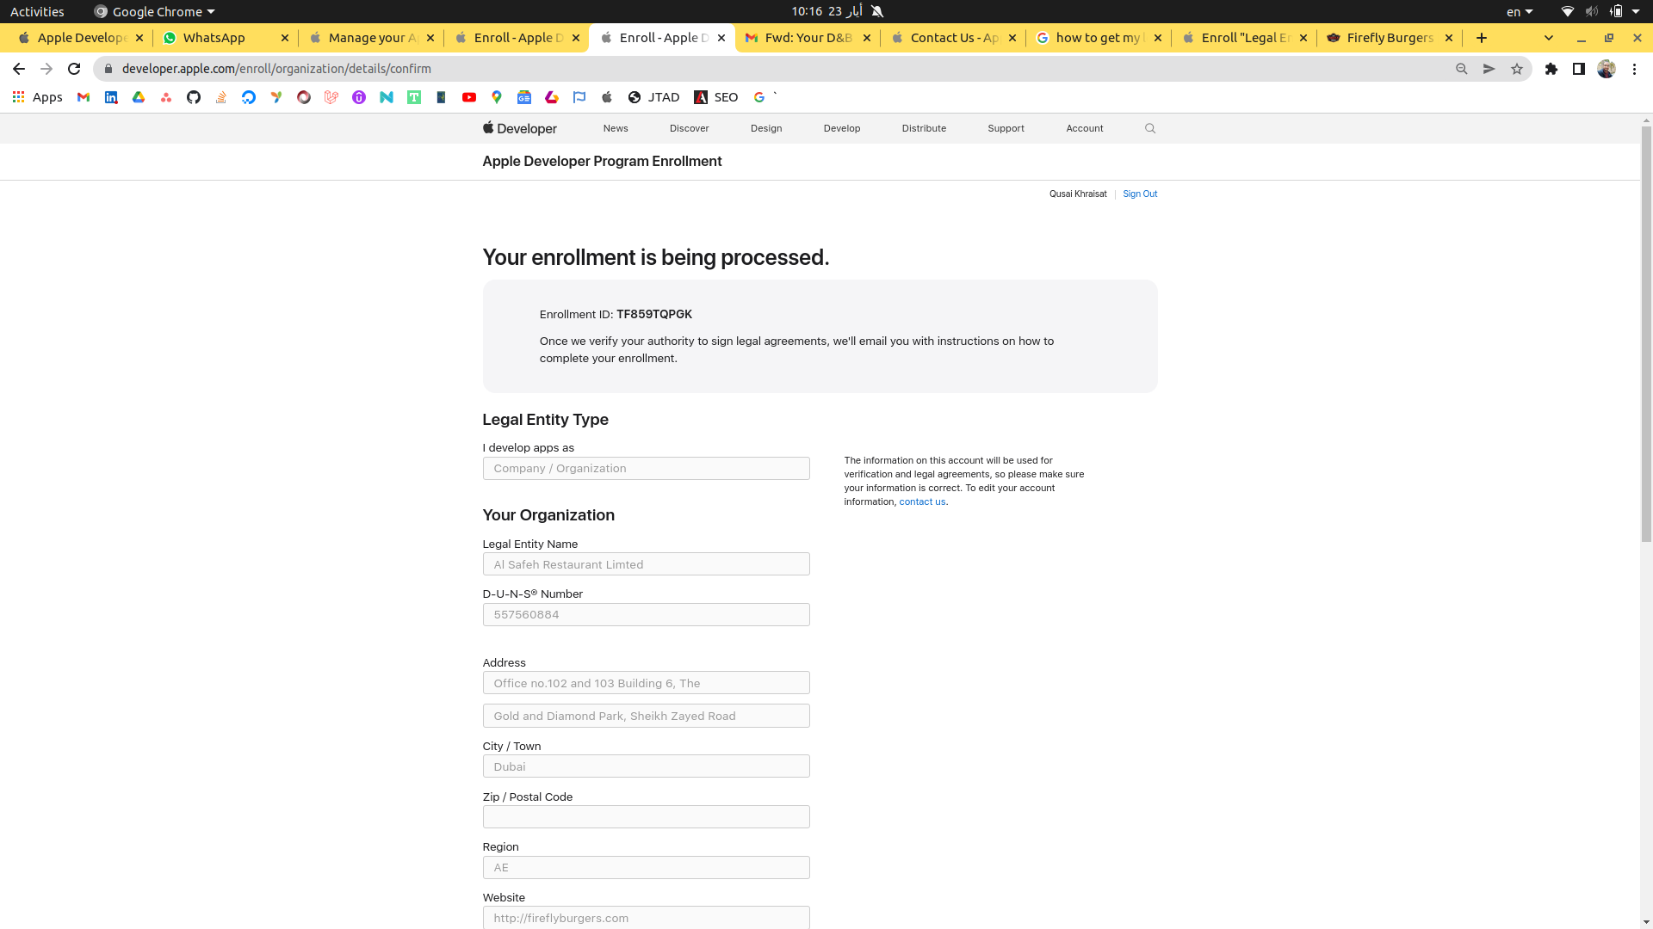Click the 'contact us' link

(x=922, y=502)
